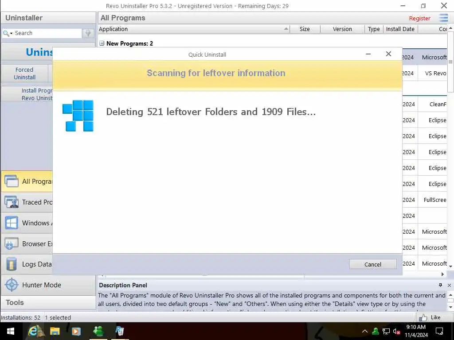Open the Windows Apps module icon
The image size is (454, 340).
[11, 223]
